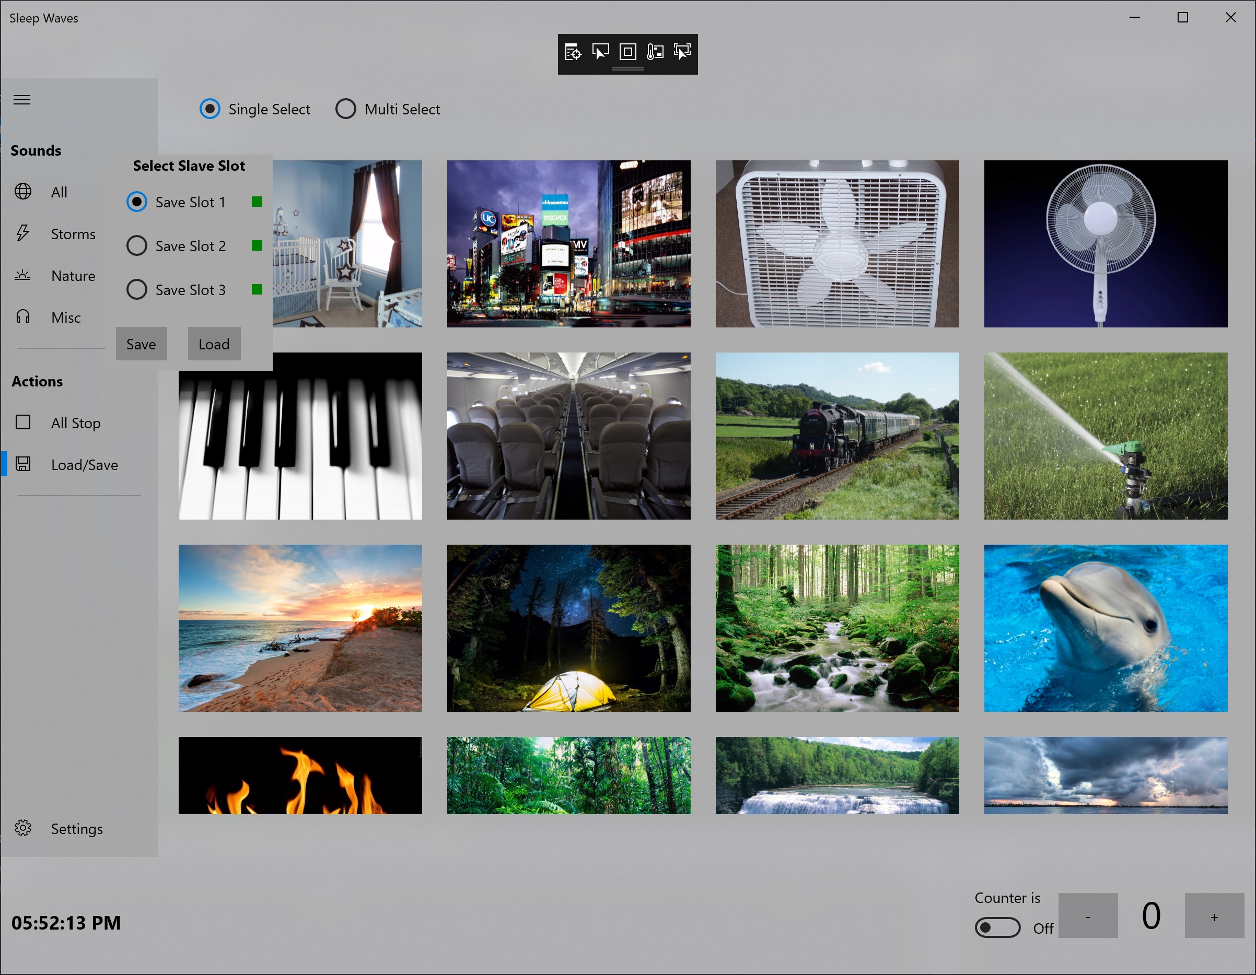This screenshot has height=975, width=1256.
Task: Click the Storms lightning bolt icon
Action: tap(23, 233)
